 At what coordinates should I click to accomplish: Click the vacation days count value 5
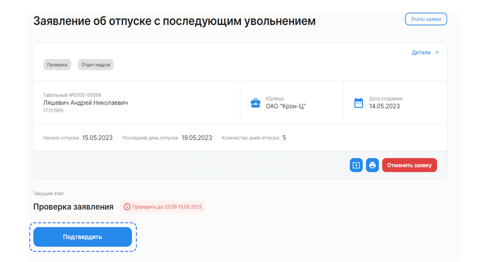tap(284, 138)
